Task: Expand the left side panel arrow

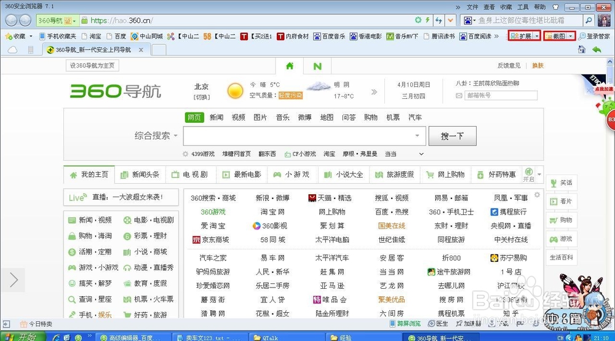Action: [x=13, y=280]
